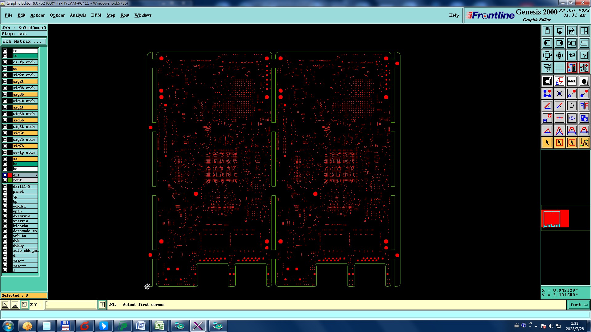Click the 1:2 zoom icon
This screenshot has height=332, width=591.
tap(572, 55)
